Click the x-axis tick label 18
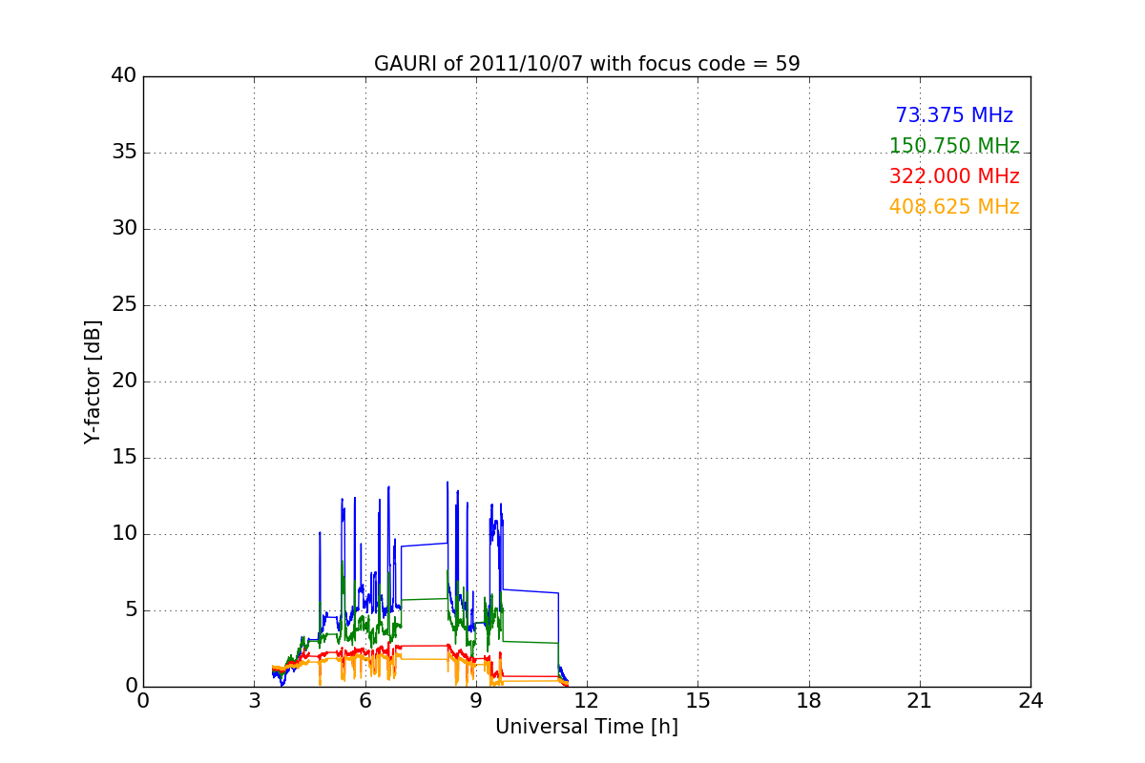The width and height of the screenshot is (1145, 763). point(809,701)
